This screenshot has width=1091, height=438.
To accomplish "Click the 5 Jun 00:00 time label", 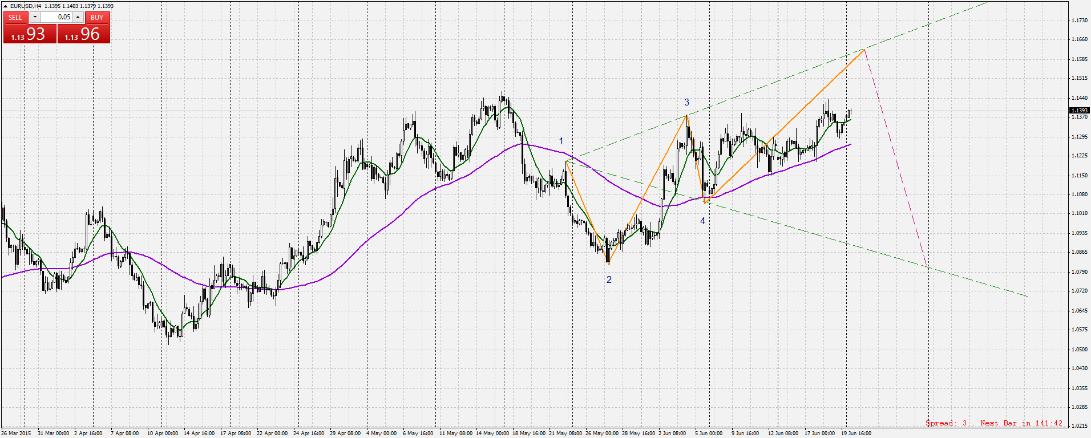I will (x=709, y=433).
